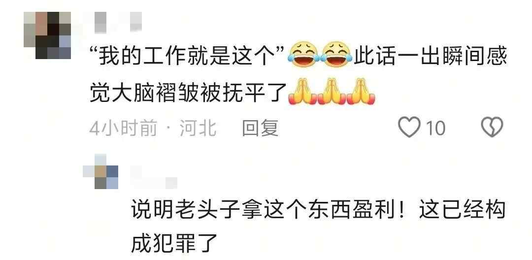
Task: Click the 4小时前 timestamp
Action: pyautogui.click(x=124, y=129)
